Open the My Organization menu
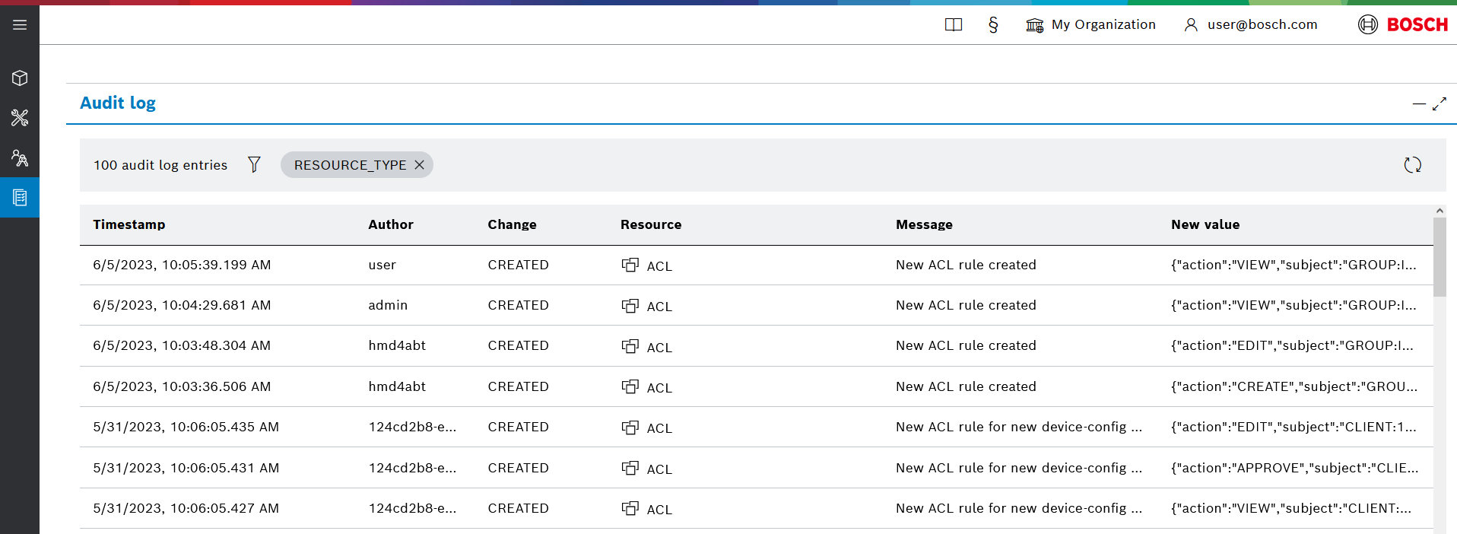Viewport: 1457px width, 534px height. (x=1091, y=25)
